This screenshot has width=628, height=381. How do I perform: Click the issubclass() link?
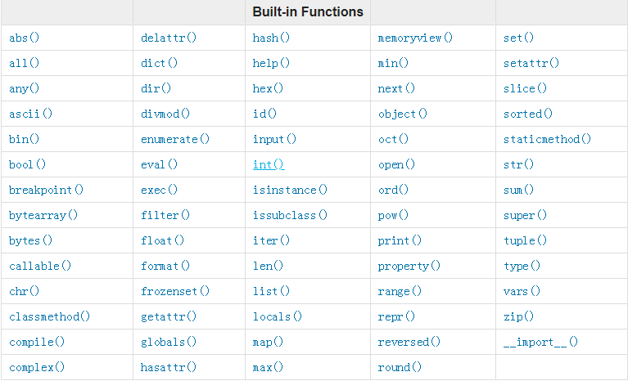click(x=290, y=215)
